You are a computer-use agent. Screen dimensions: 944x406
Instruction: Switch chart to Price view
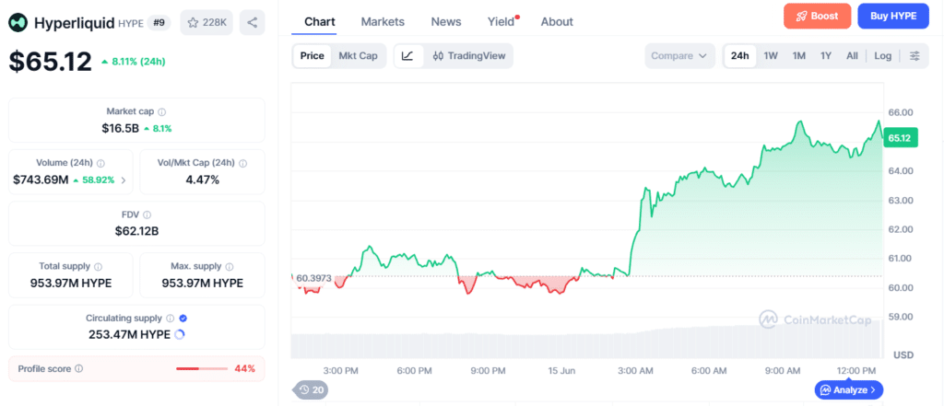coord(313,56)
